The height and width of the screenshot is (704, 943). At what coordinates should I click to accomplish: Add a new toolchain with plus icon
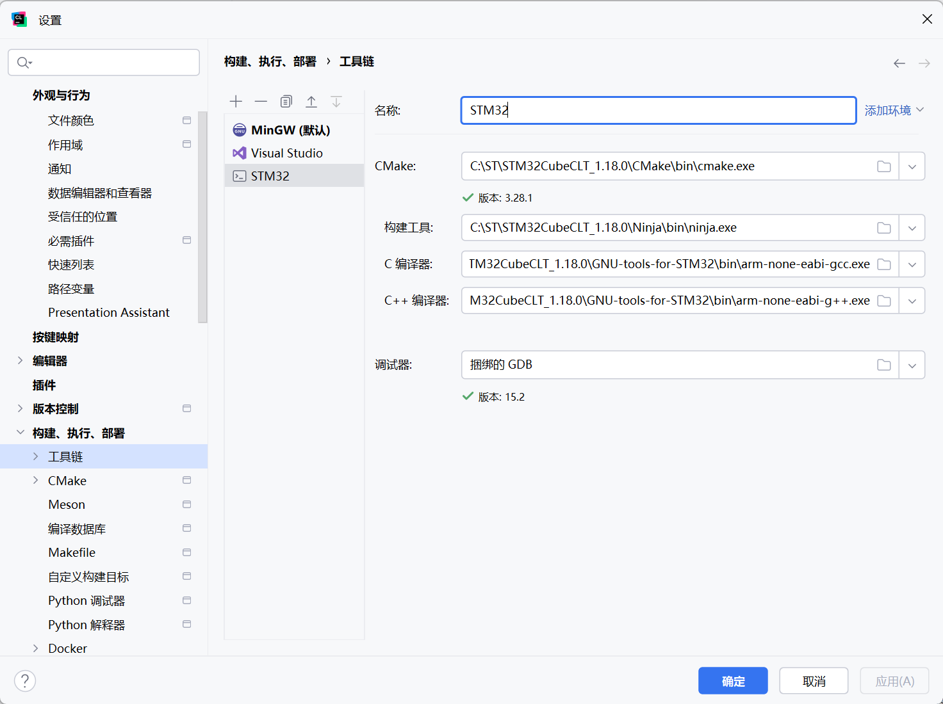click(236, 102)
